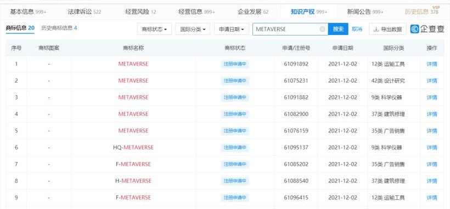
Task: Click 注册申请中 status tag in row 6
Action: pos(235,147)
